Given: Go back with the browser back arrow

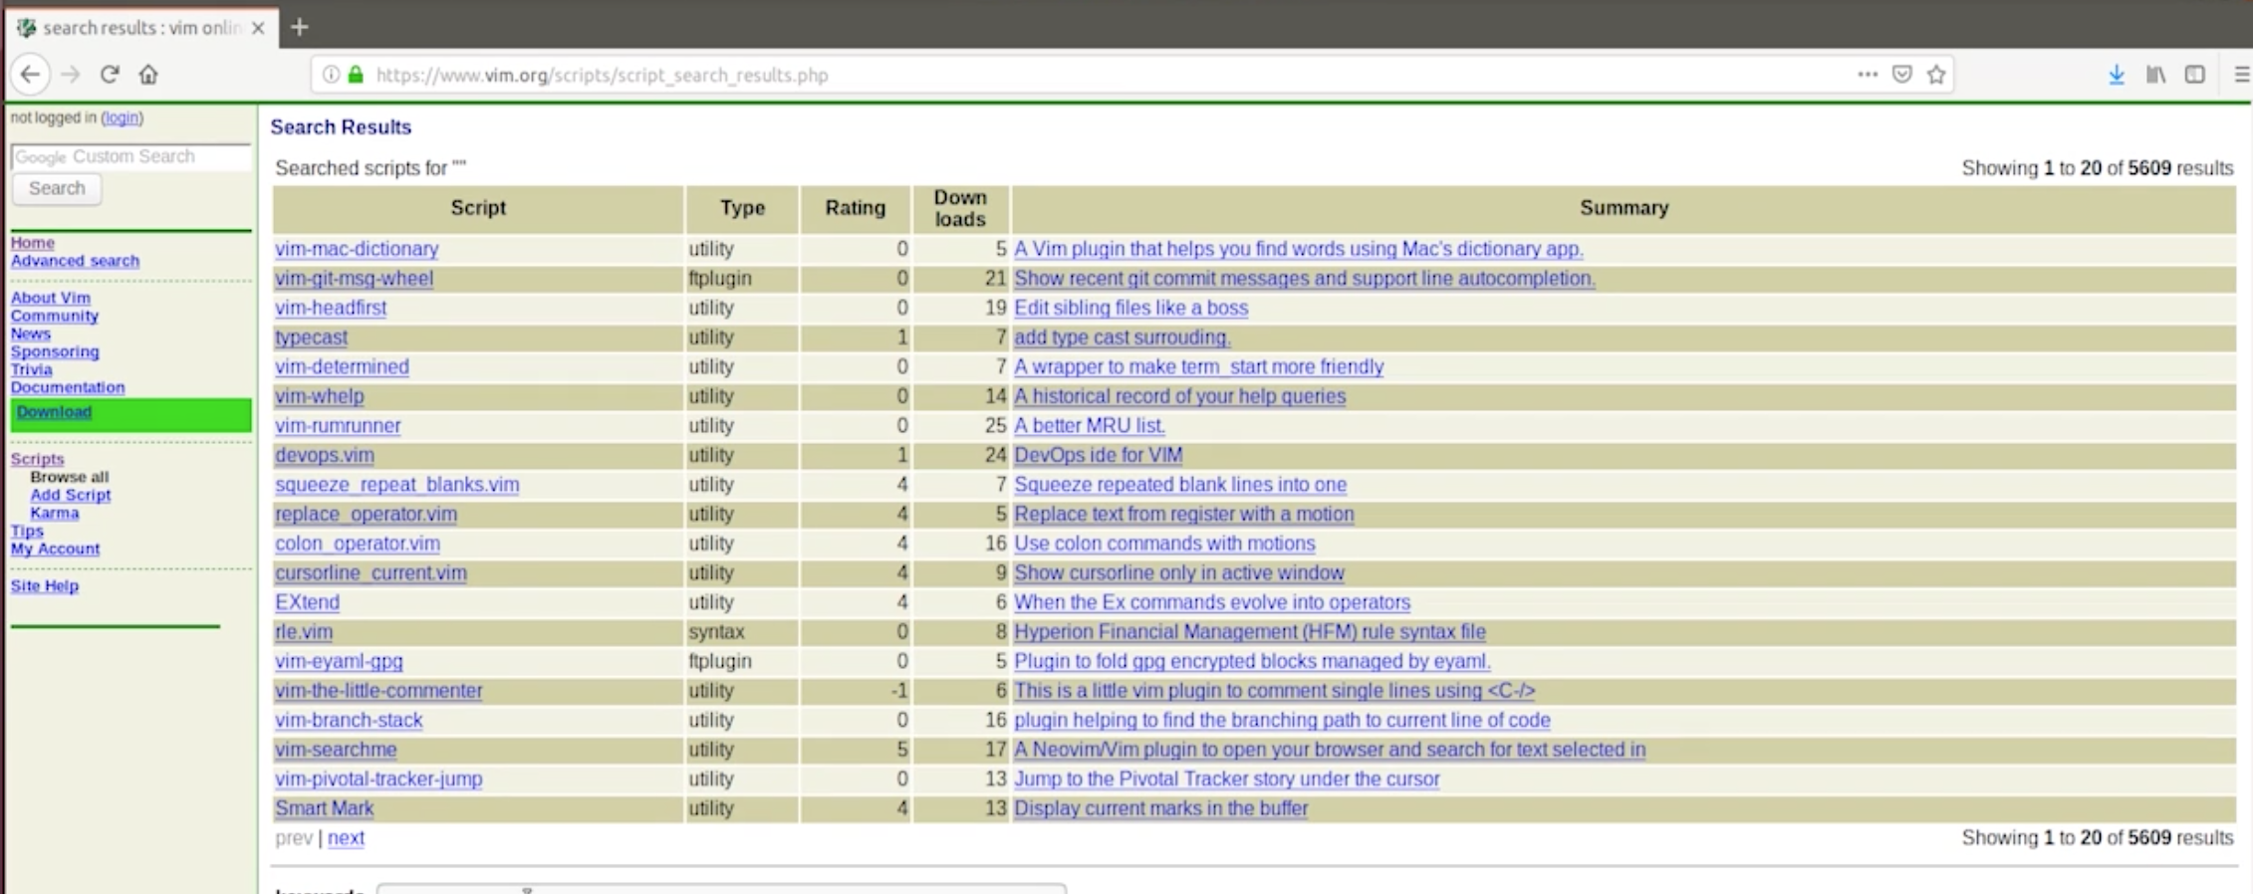Looking at the screenshot, I should click(30, 75).
